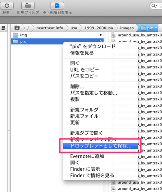Click the file icon of topmost amtrak file
This screenshot has height=192, width=162.
coord(113,35)
